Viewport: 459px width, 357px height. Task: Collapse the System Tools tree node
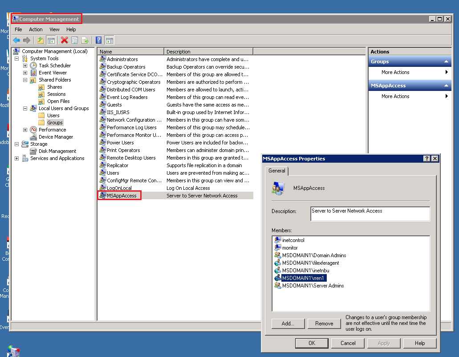point(16,59)
